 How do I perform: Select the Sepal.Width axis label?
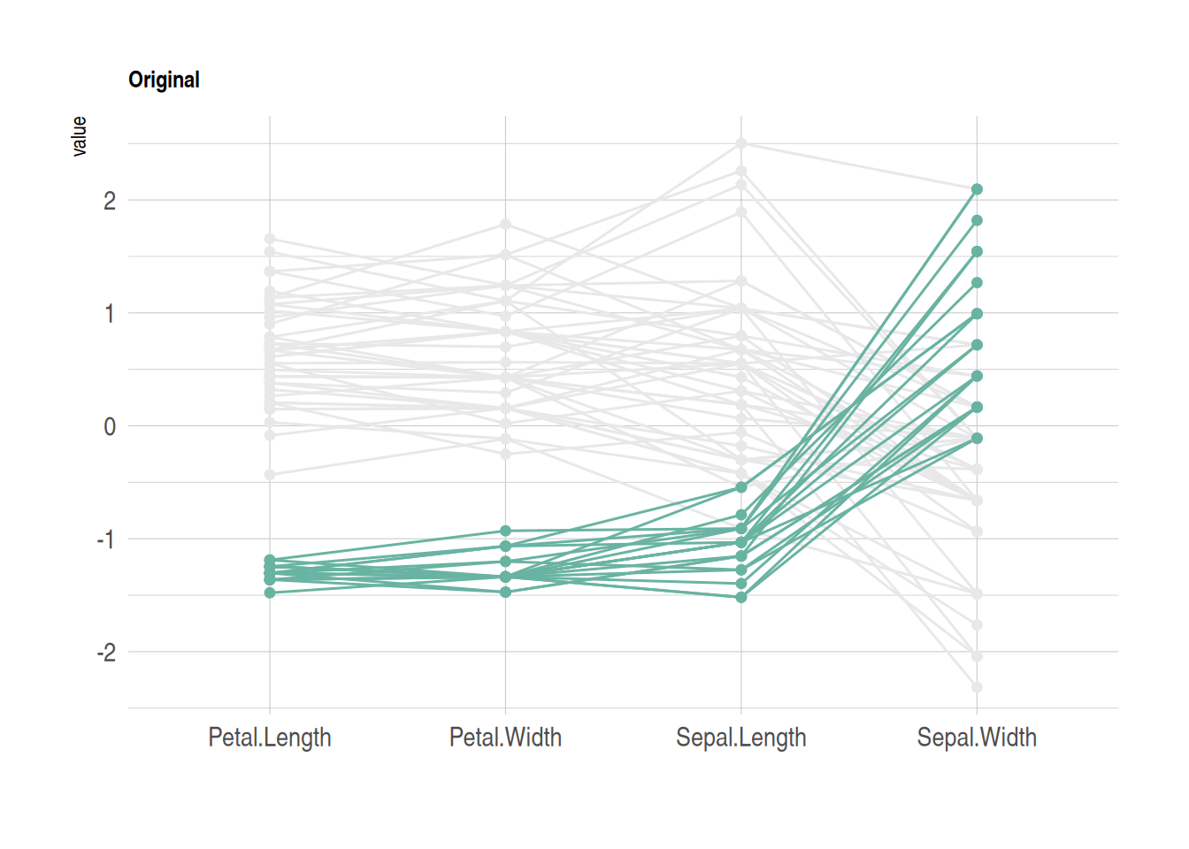(977, 737)
